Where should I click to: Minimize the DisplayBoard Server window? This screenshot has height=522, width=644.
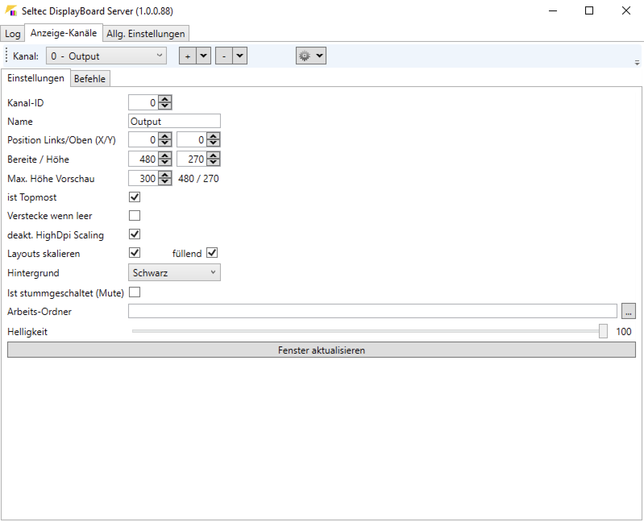pyautogui.click(x=553, y=11)
